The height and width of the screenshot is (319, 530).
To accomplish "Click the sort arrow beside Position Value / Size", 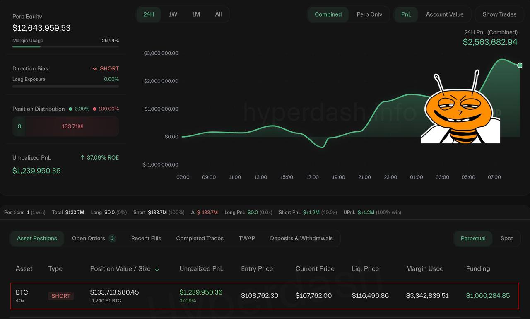I will coord(157,269).
